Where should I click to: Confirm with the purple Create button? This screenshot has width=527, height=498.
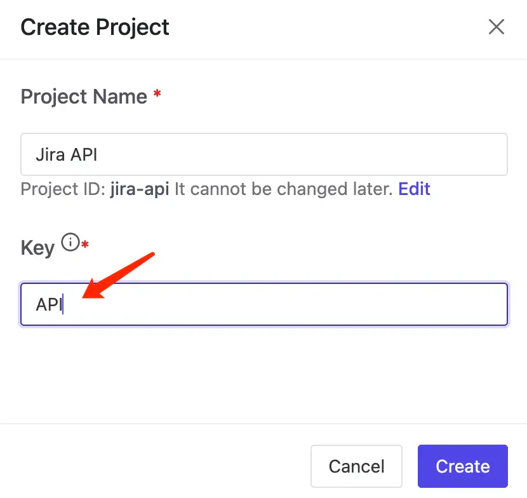coord(462,466)
